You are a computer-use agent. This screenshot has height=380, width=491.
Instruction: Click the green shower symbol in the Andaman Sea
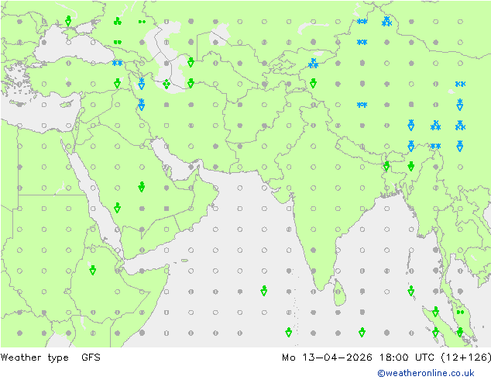(x=410, y=291)
